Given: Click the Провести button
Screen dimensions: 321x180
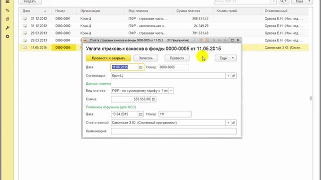Looking at the screenshot, I should click(177, 58).
